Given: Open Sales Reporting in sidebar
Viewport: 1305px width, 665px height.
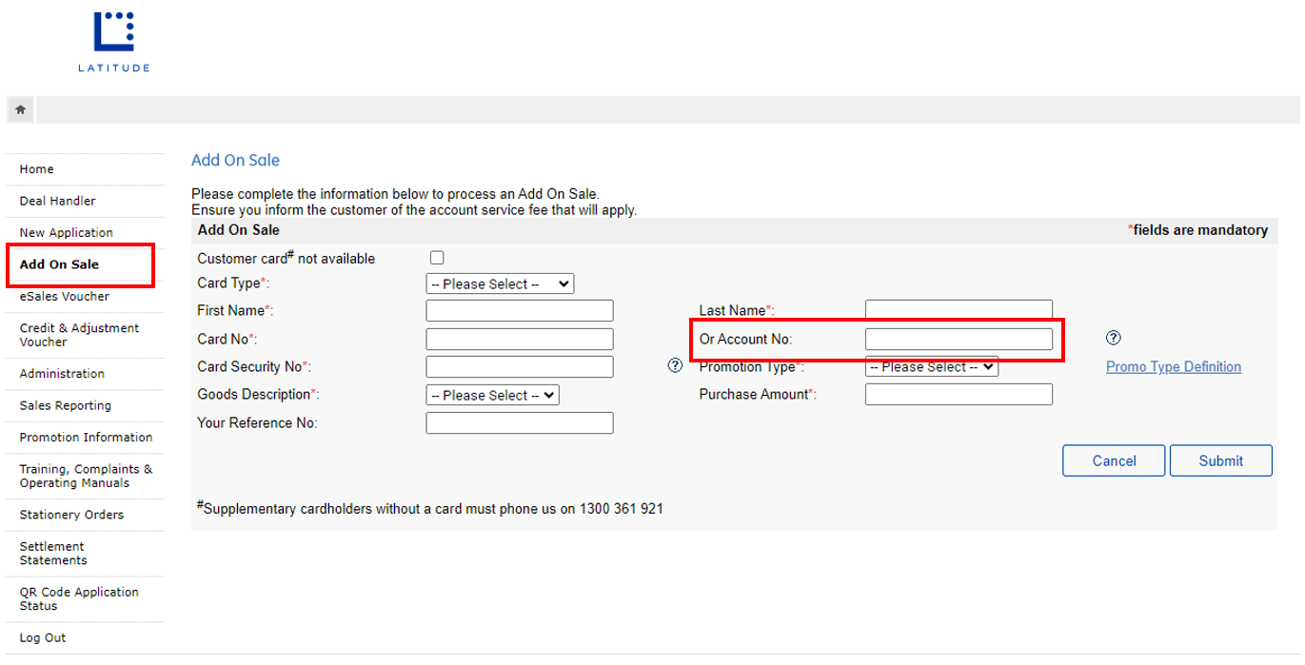Looking at the screenshot, I should (x=65, y=405).
